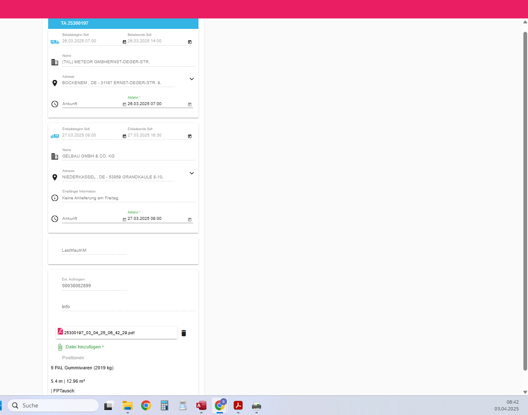Edit Abfahrt field showing 26.03.2025 07:00
The image size is (528, 415).
(157, 104)
